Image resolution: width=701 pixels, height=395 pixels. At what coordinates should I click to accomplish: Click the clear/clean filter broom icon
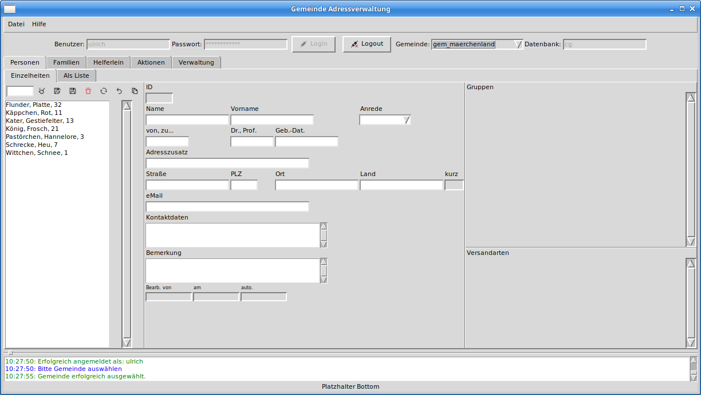(x=41, y=91)
